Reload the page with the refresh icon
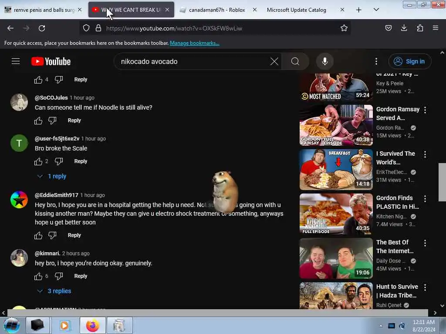Screen dimensions: 446x334 point(42,28)
